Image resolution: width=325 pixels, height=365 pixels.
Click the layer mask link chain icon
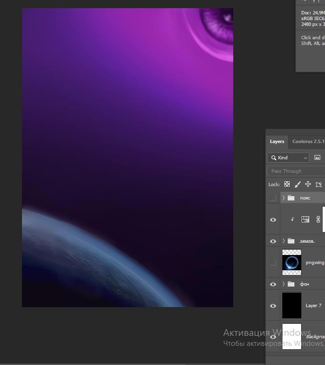[318, 219]
